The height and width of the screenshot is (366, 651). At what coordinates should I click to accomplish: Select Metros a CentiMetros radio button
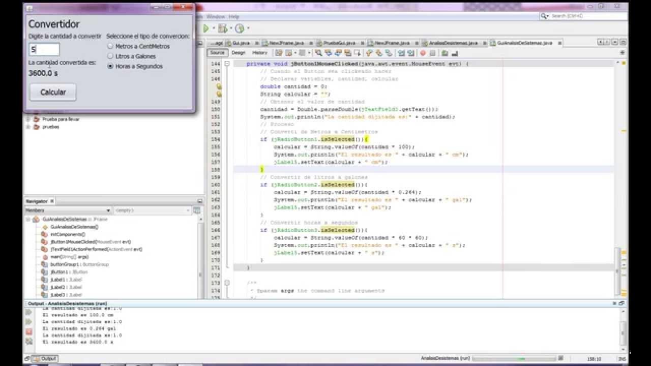coord(110,46)
